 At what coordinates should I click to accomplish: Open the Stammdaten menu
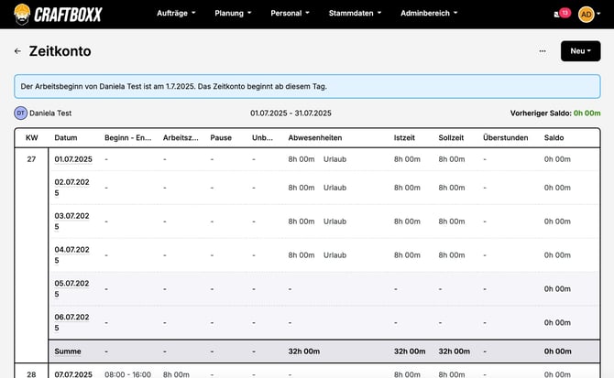(x=354, y=14)
